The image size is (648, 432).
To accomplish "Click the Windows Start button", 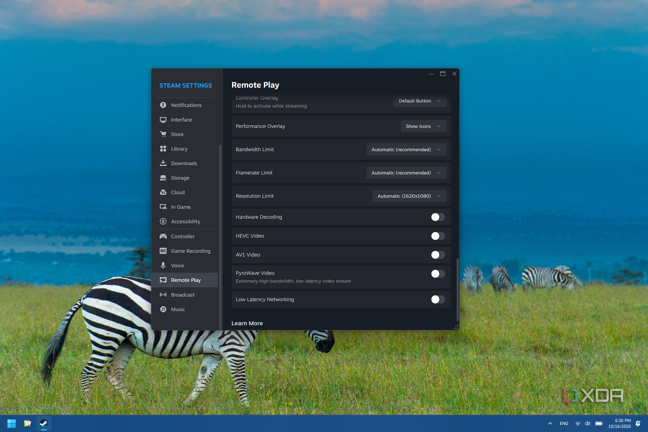I will pyautogui.click(x=11, y=423).
